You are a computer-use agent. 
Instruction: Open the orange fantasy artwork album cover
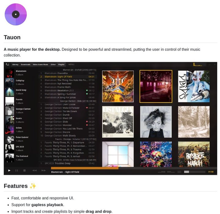(x=118, y=86)
